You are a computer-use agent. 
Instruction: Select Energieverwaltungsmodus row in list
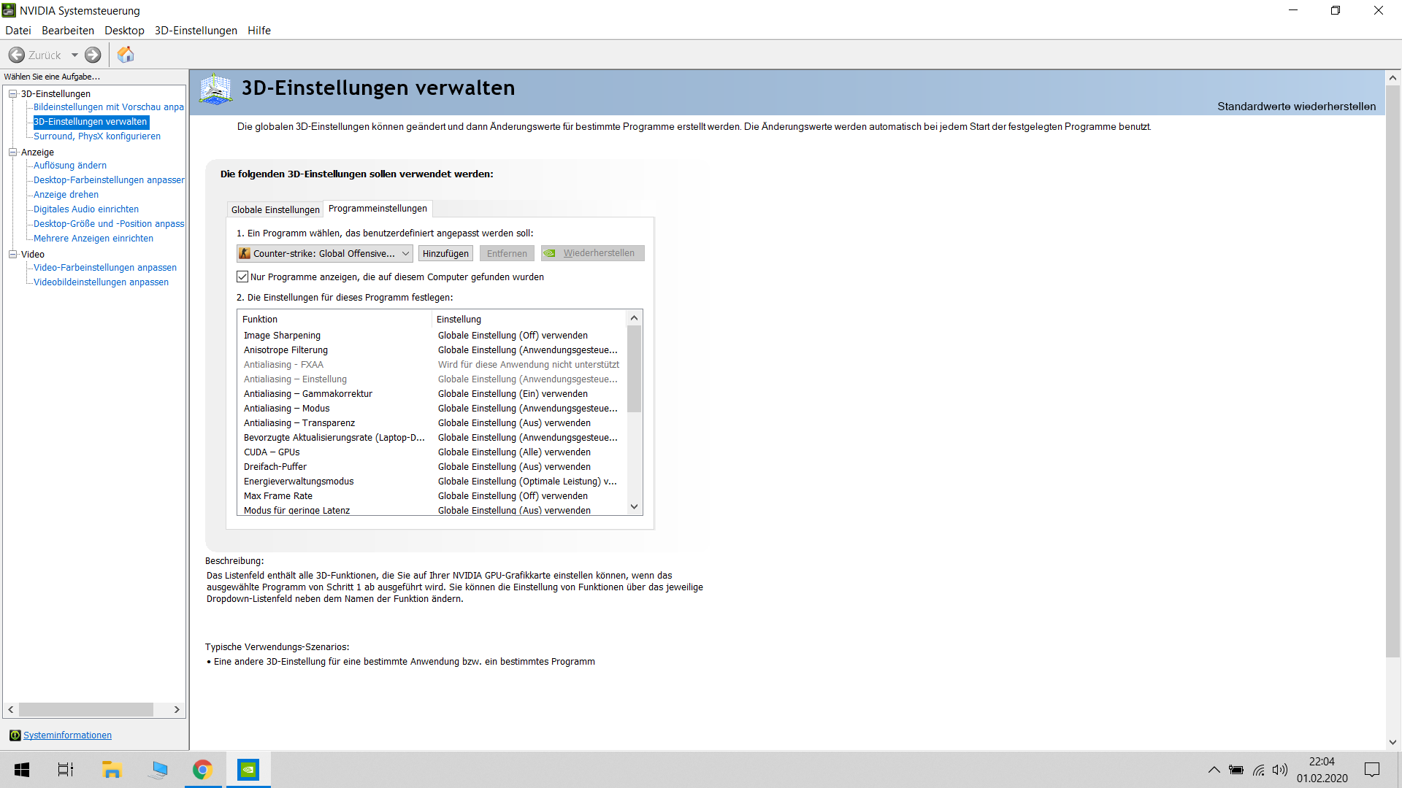(299, 482)
